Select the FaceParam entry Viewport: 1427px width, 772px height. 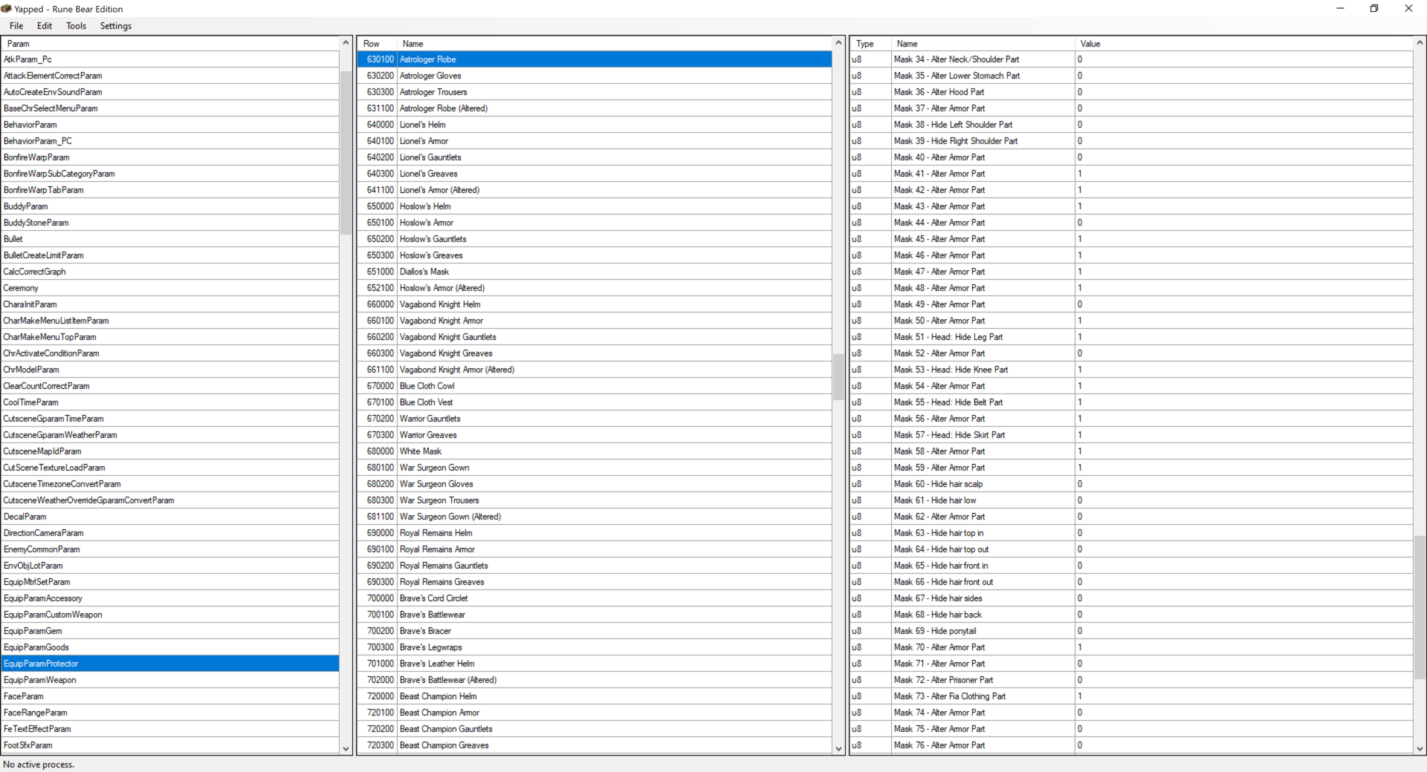(x=171, y=696)
